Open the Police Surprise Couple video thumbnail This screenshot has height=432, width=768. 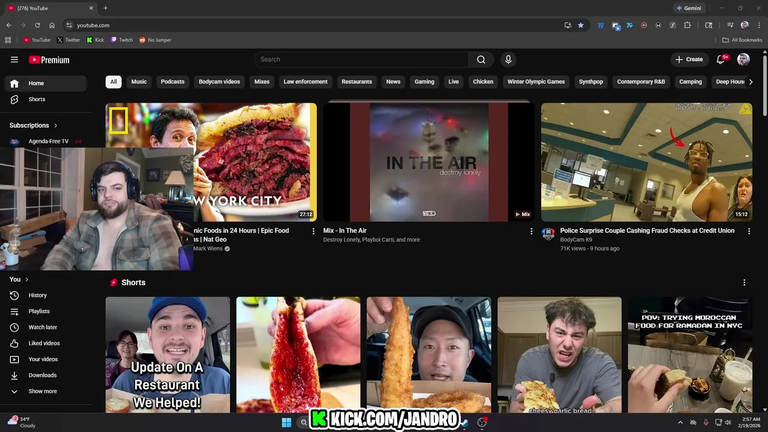coord(647,162)
